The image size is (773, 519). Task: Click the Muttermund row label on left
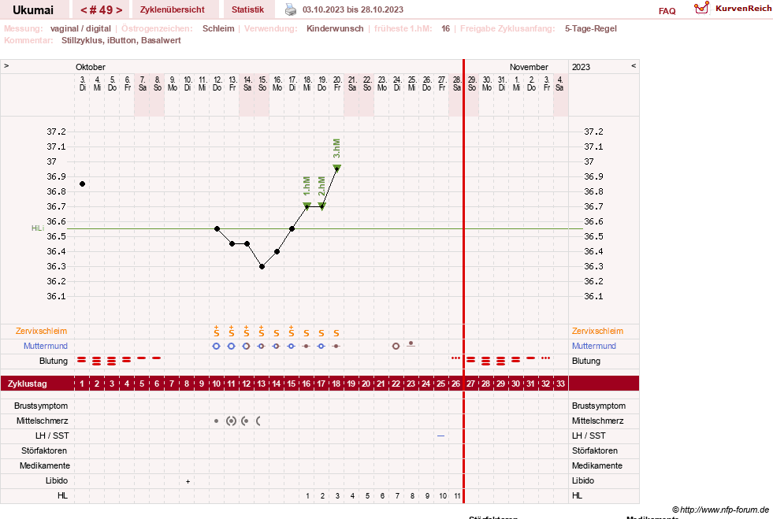pyautogui.click(x=46, y=346)
